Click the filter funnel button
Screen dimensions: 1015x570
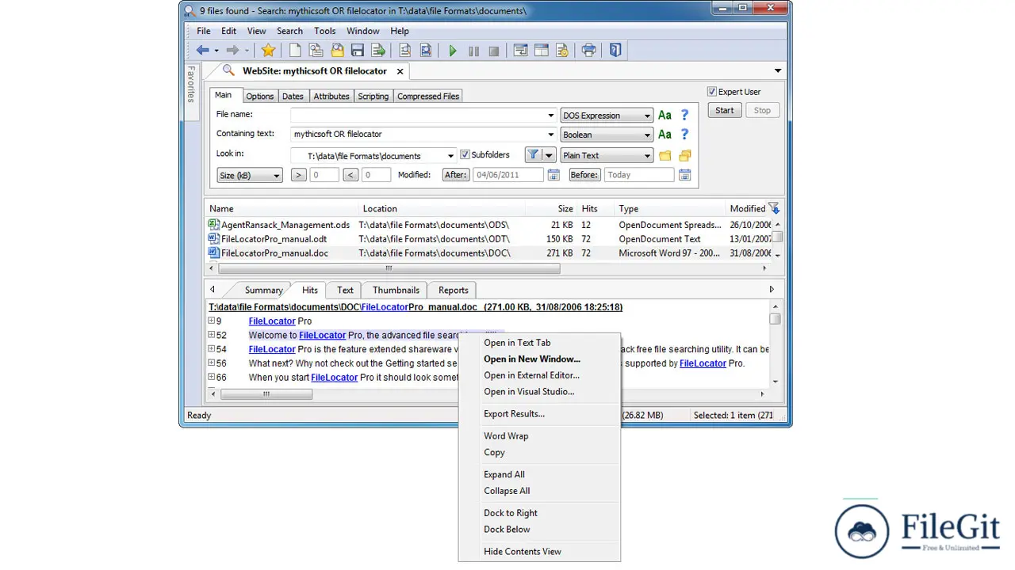(x=534, y=155)
